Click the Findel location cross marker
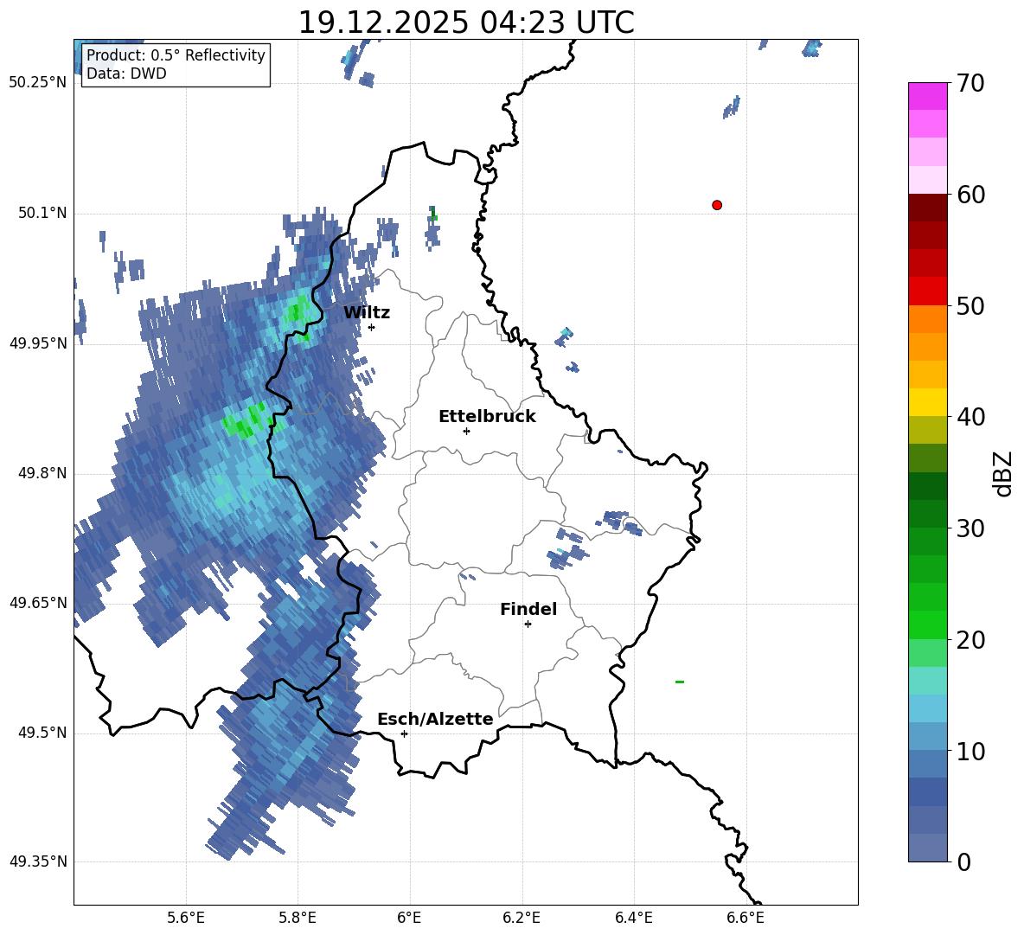Viewport: 1024px width, 935px height. click(528, 624)
